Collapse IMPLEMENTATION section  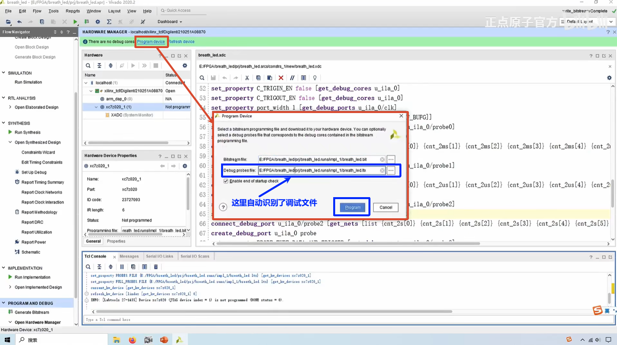(4, 268)
